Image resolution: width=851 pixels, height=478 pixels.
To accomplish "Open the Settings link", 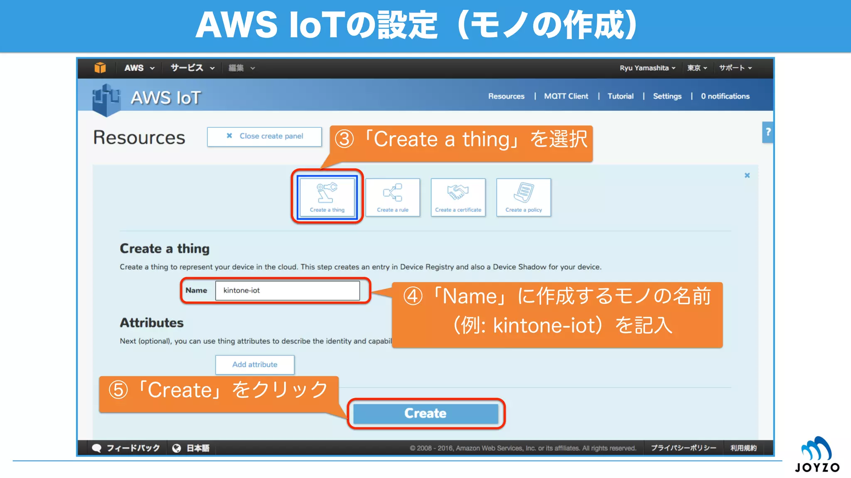I will click(x=667, y=96).
